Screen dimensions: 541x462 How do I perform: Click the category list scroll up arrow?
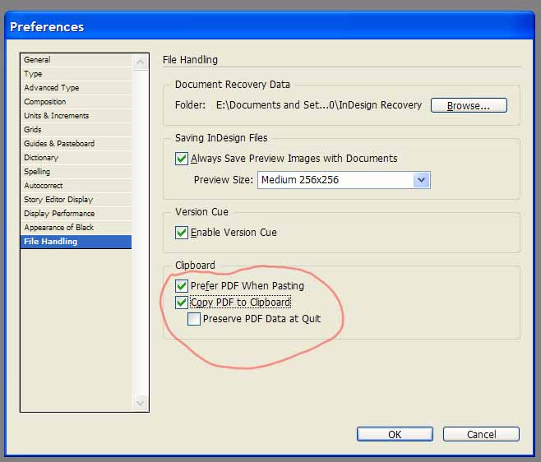point(141,62)
